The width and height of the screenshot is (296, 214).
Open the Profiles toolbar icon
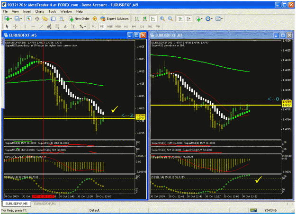click(x=17, y=18)
